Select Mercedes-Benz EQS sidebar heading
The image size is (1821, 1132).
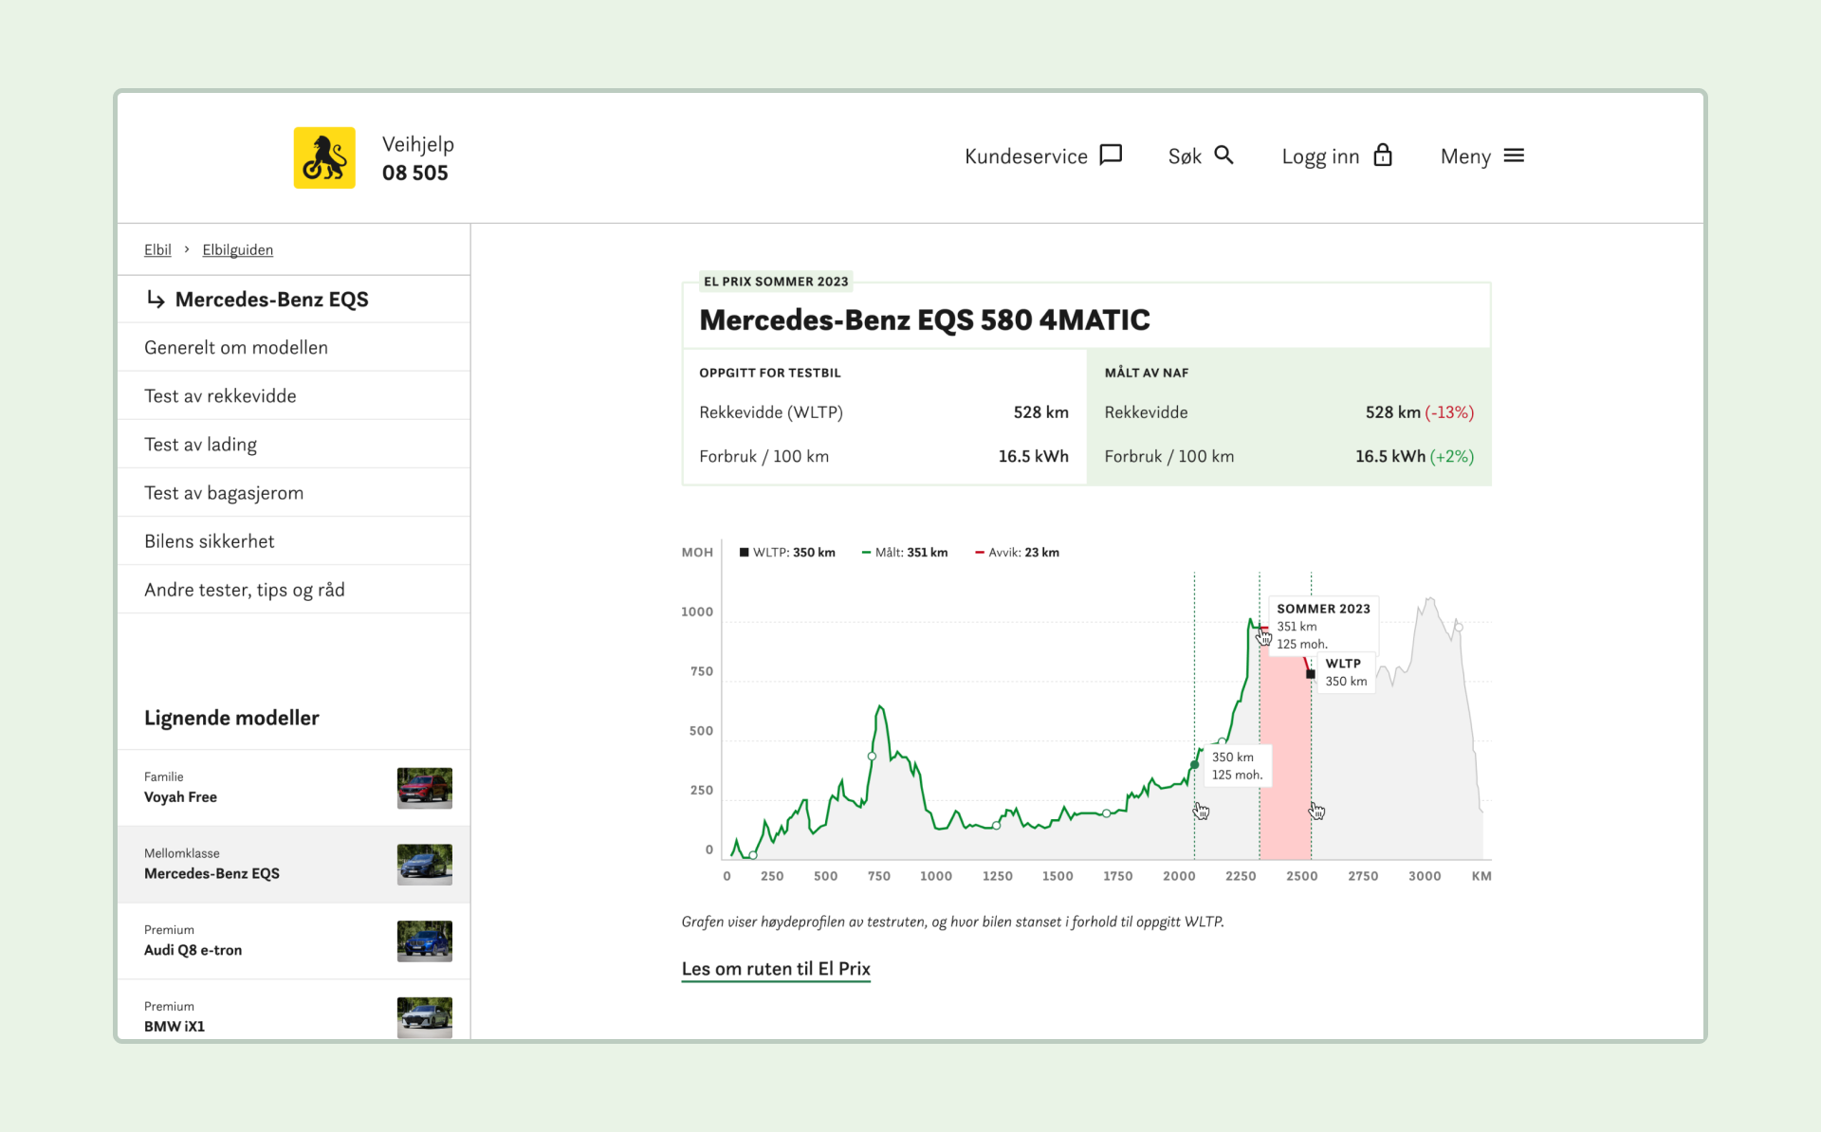pos(271,300)
